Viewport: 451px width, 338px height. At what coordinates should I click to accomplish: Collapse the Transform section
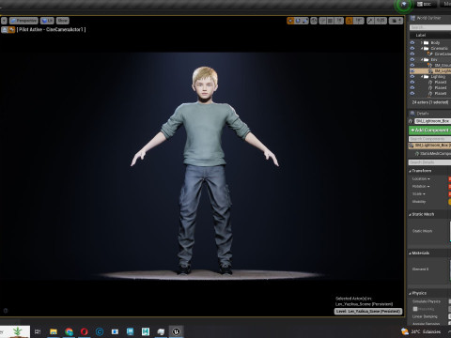point(410,171)
